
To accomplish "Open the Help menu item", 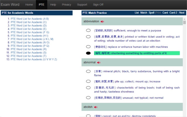I will point(53,5).
